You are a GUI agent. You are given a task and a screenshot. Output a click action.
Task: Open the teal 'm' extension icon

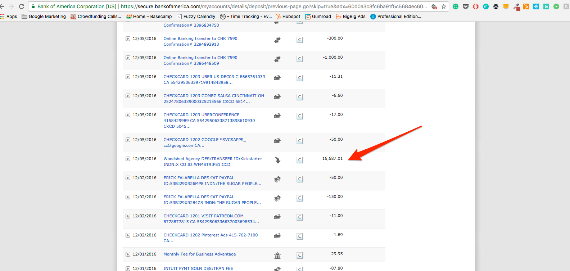point(486,6)
